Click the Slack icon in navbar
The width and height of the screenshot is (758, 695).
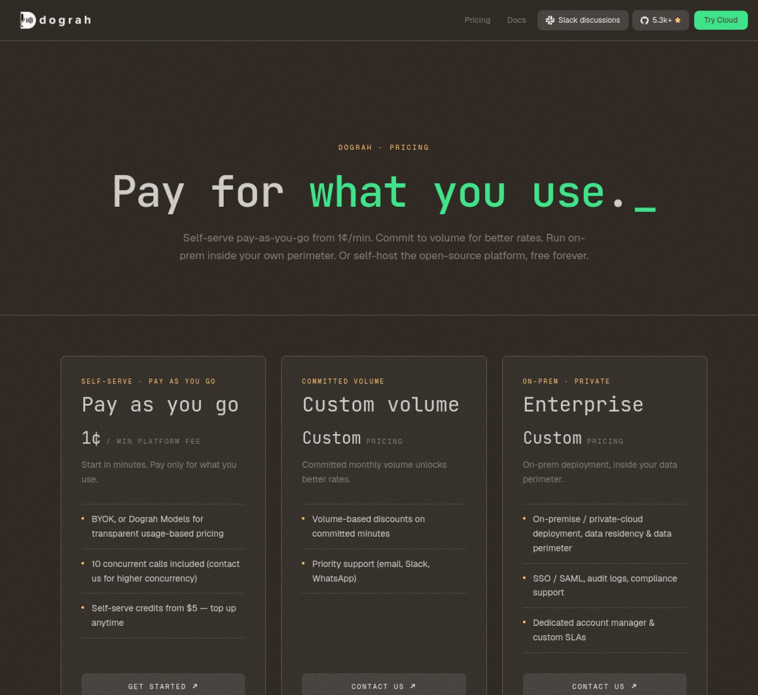click(x=550, y=20)
